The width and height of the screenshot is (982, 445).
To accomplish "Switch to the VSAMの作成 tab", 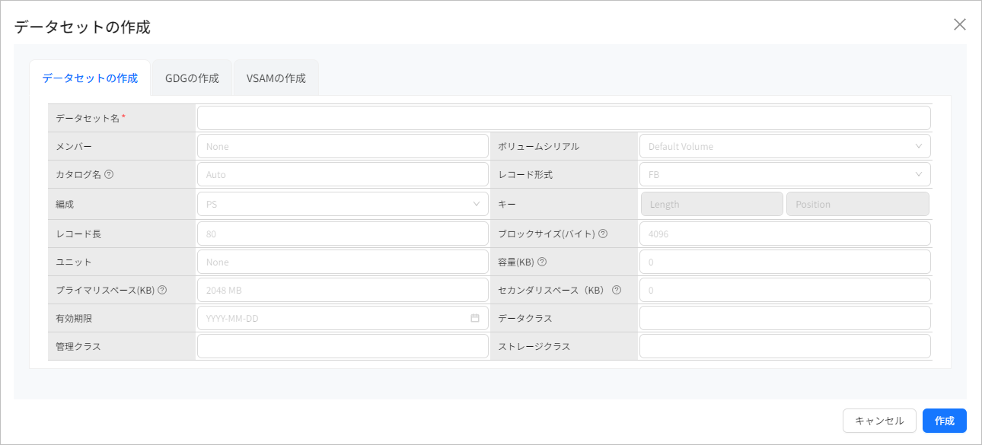I will [276, 77].
